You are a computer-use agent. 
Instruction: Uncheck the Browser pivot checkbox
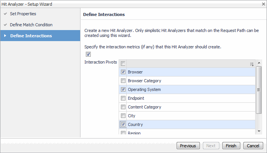point(123,72)
